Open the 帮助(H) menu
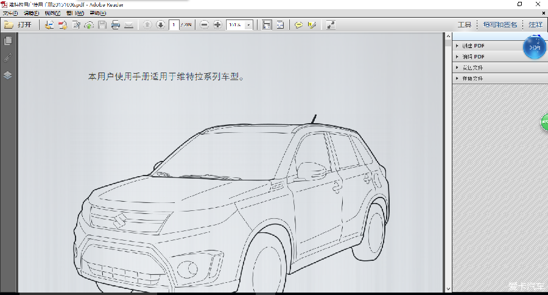This screenshot has width=548, height=295. [x=98, y=13]
